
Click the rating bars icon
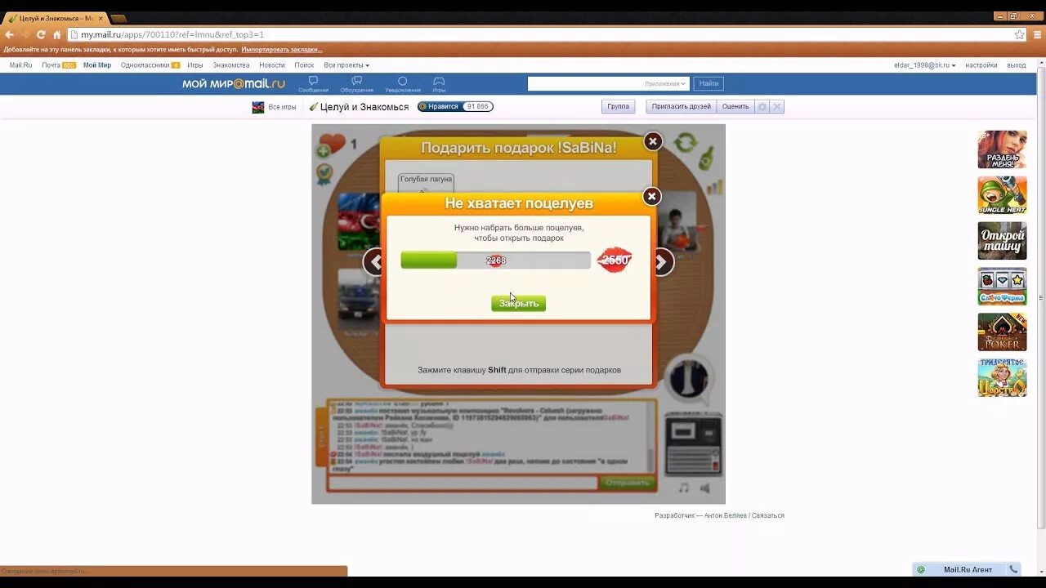point(715,187)
